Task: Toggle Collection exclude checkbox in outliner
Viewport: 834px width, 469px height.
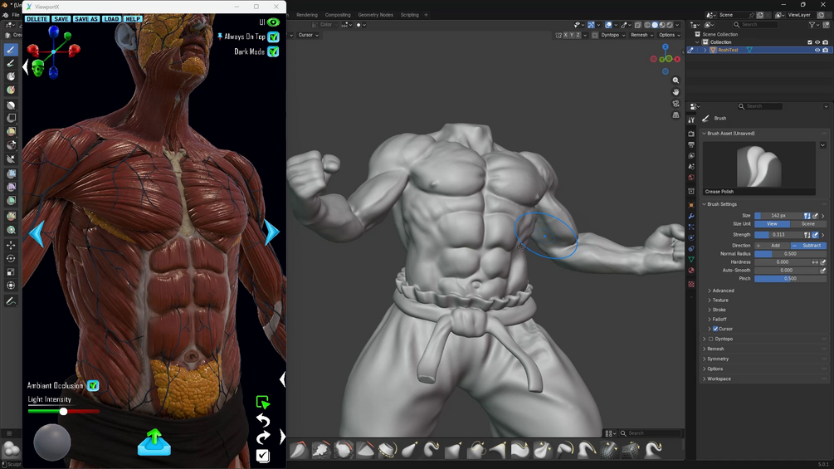Action: 810,42
